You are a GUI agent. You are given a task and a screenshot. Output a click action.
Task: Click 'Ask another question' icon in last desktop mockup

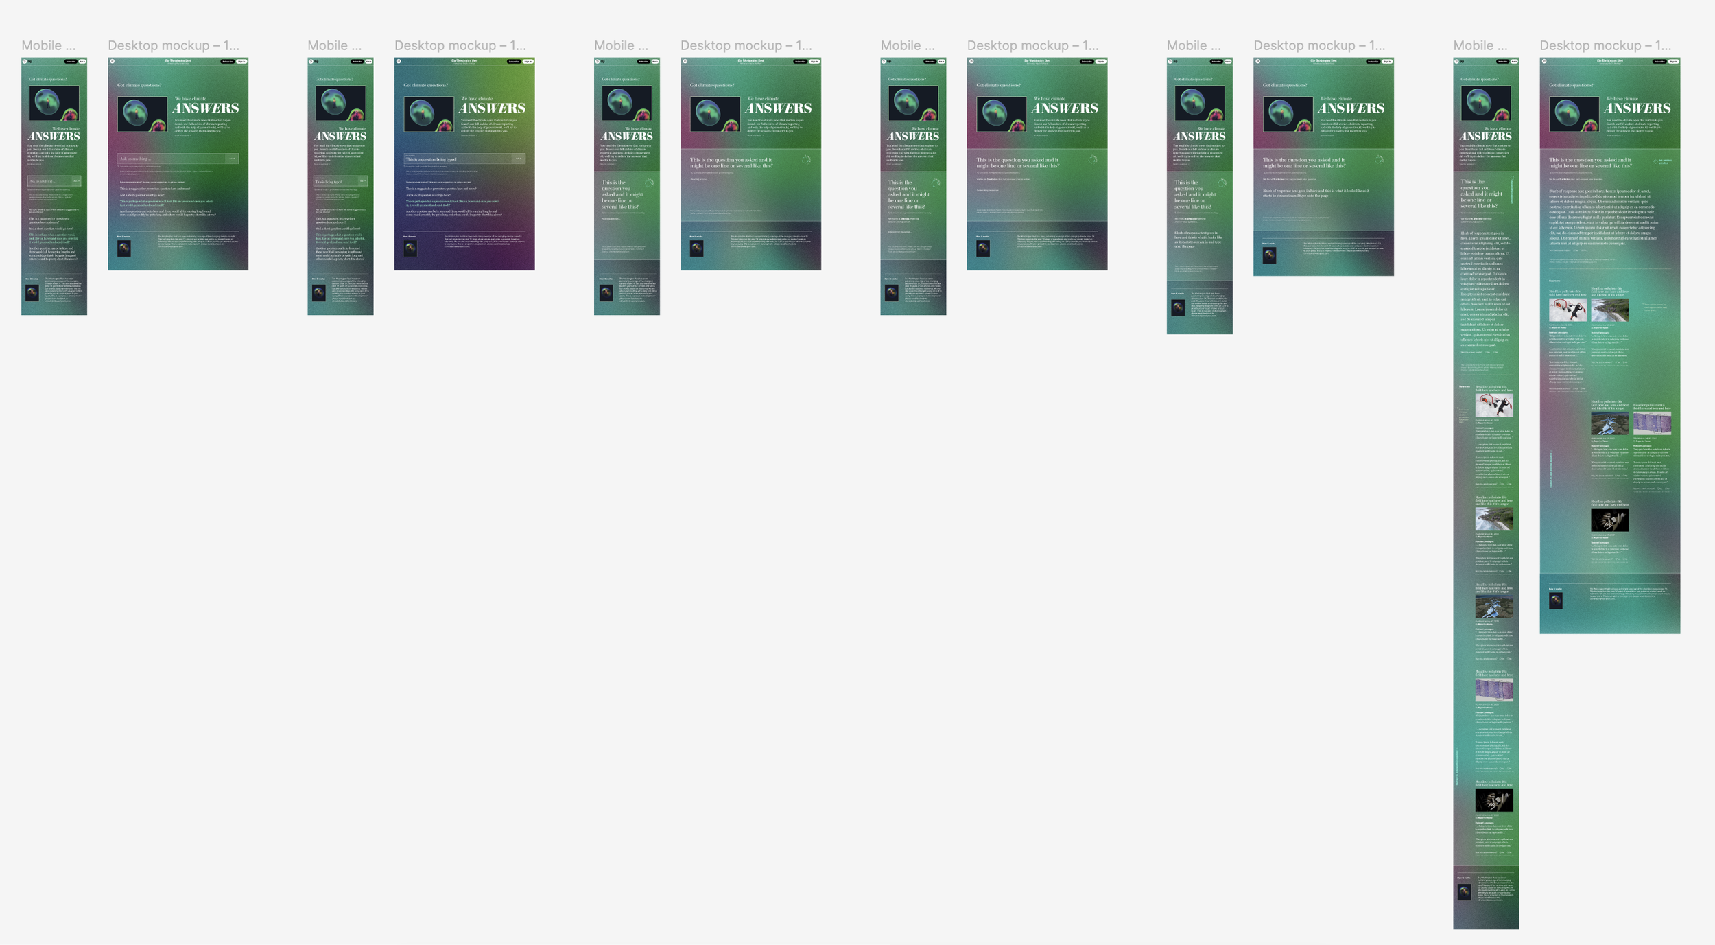point(1655,162)
